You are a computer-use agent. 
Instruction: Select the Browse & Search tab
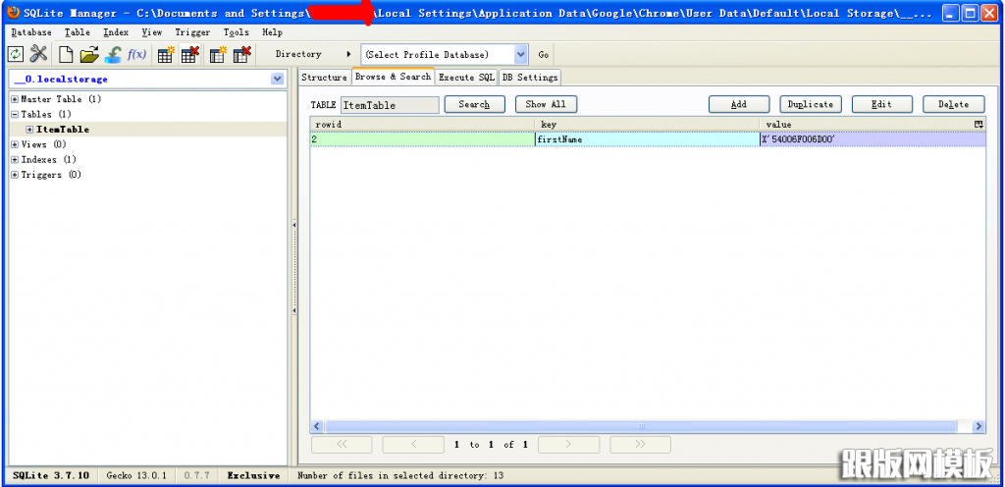click(393, 77)
